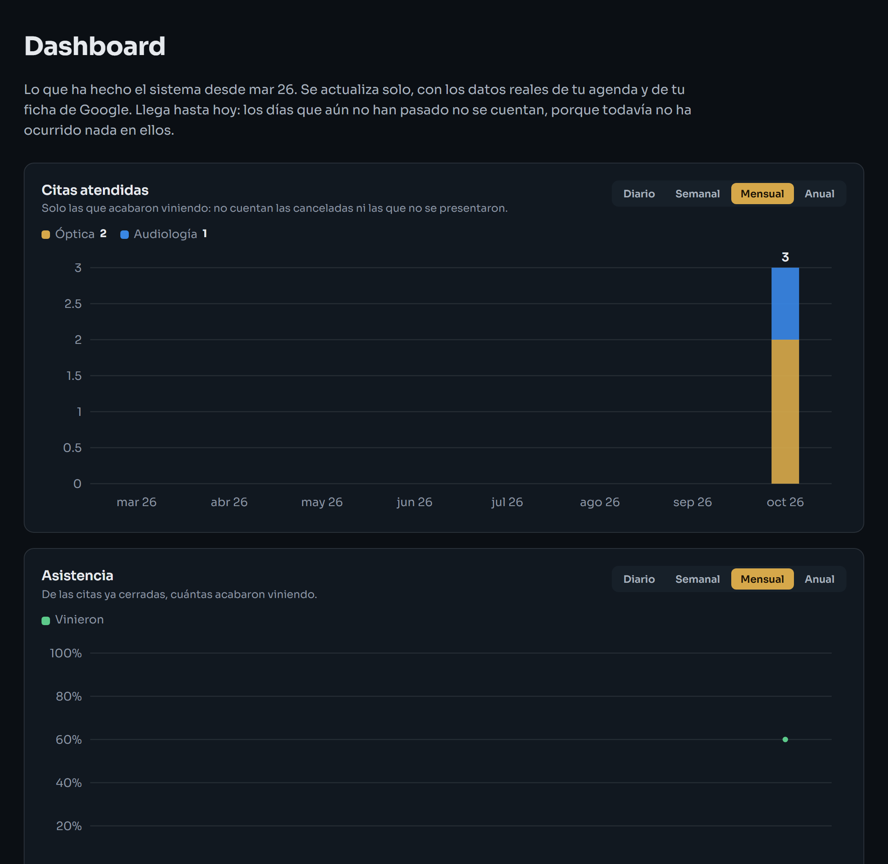The width and height of the screenshot is (888, 864).
Task: Click the Óptica yellow legend swatch
Action: pos(46,235)
